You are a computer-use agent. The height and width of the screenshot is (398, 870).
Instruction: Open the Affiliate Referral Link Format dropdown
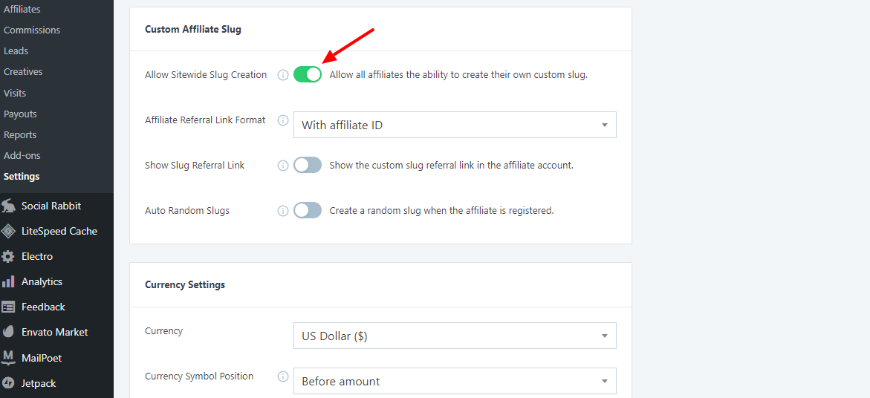pos(455,125)
